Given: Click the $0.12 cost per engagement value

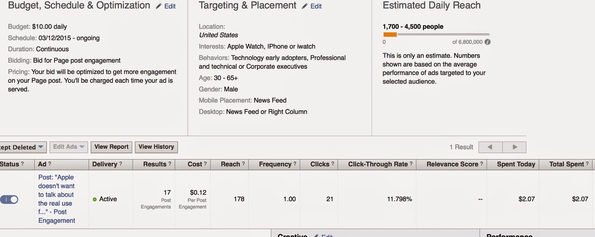Looking at the screenshot, I should [198, 192].
